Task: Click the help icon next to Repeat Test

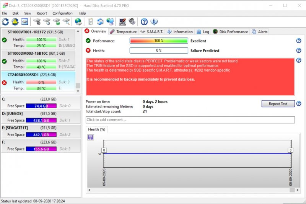Action: (x=299, y=104)
